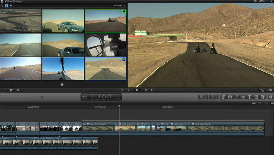Open the Photos browser camera icon
The width and height of the screenshot is (274, 155).
click(230, 97)
